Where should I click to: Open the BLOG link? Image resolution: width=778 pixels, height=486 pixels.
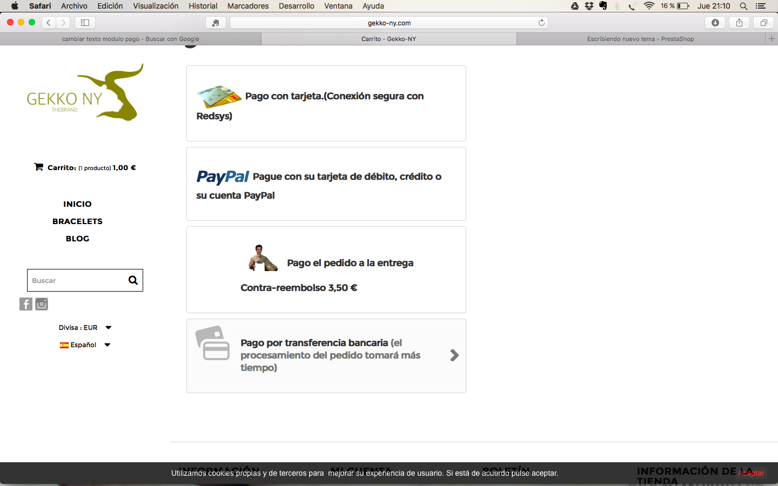tap(77, 239)
